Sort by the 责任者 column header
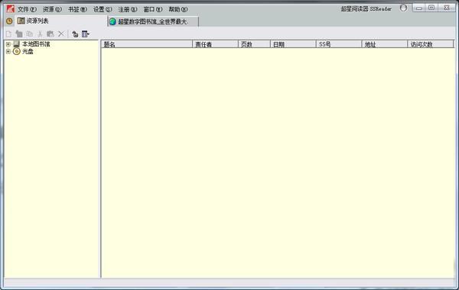This screenshot has height=290, width=459. 216,44
